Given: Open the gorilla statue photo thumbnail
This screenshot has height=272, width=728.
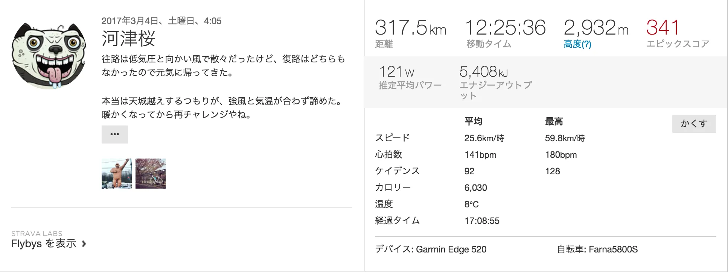Looking at the screenshot, I should tap(117, 174).
